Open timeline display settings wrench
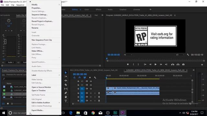207x116 pixels. click(95, 78)
